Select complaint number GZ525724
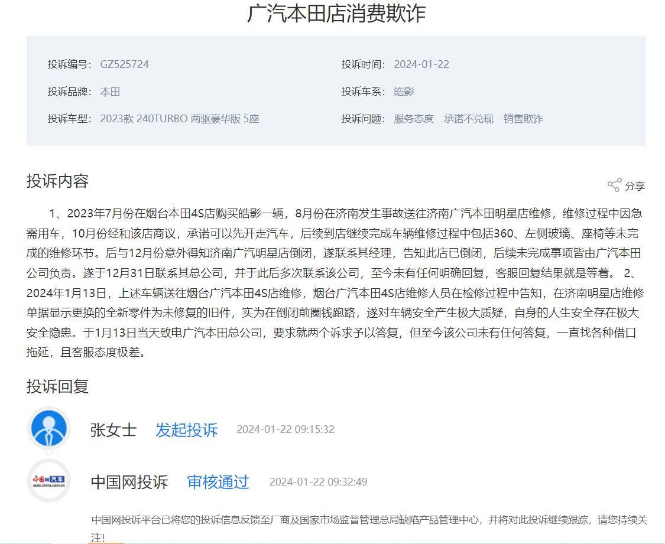 125,64
